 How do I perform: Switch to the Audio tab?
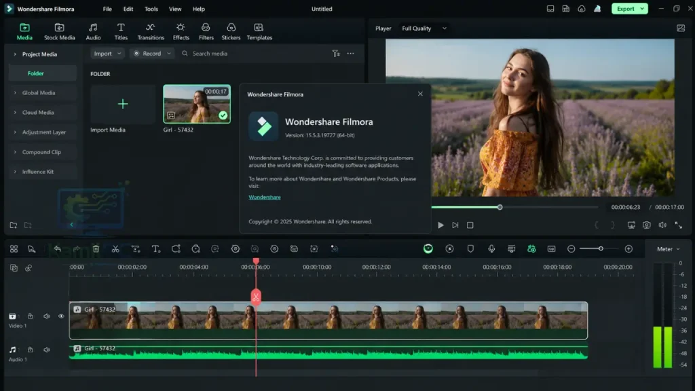[x=93, y=31]
